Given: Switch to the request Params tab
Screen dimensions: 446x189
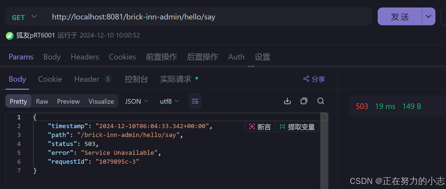Looking at the screenshot, I should [x=21, y=57].
